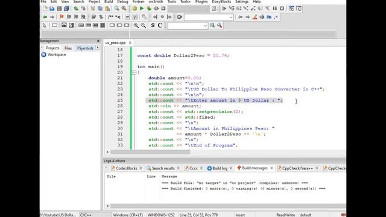
Task: Click the highlighter marker icon
Action: point(255,17)
